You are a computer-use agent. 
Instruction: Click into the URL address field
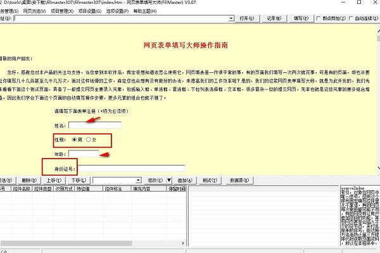point(121,18)
